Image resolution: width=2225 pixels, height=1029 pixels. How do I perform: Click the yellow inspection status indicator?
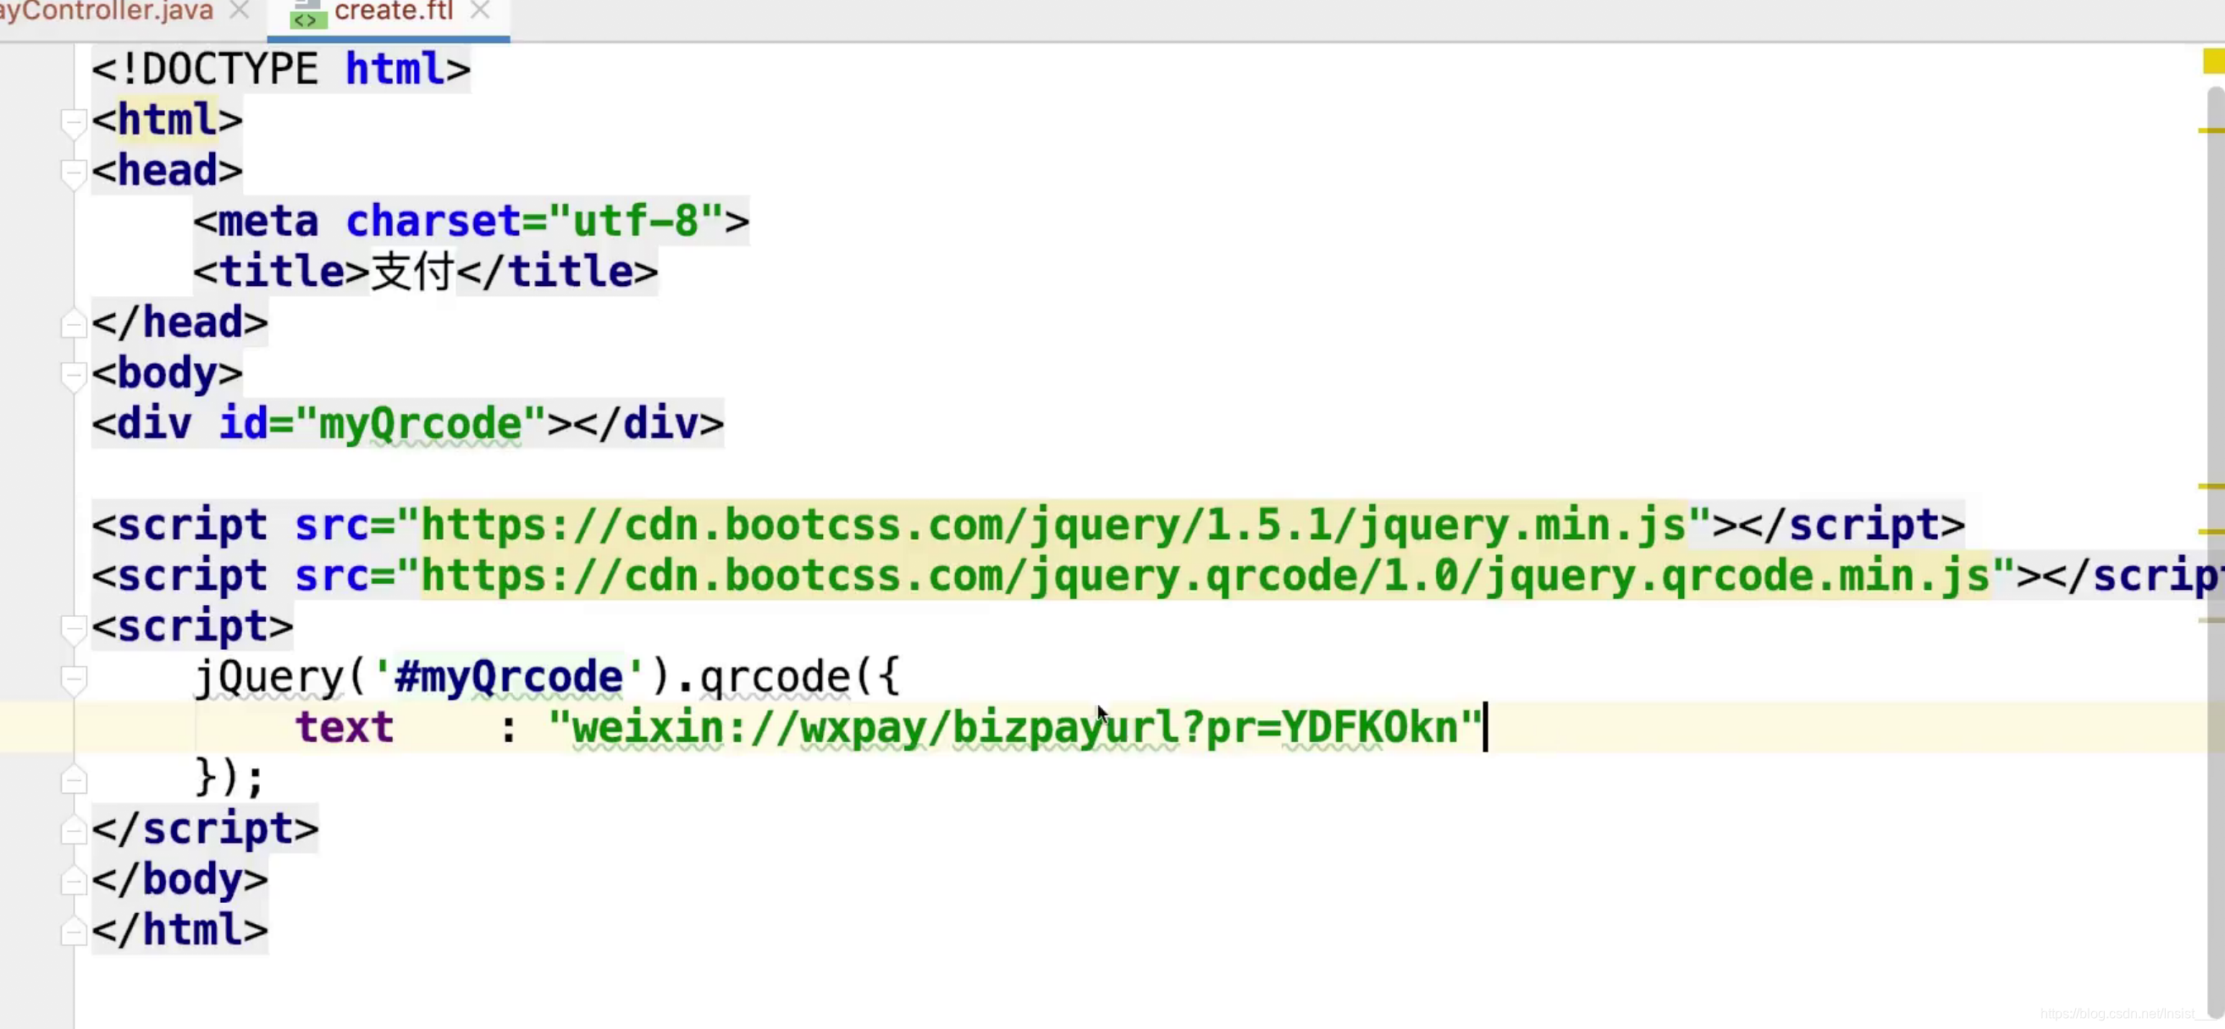pyautogui.click(x=2214, y=61)
